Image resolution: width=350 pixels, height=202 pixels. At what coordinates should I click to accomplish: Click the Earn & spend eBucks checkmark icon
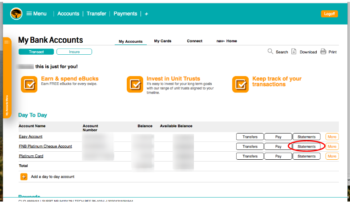tap(29, 84)
